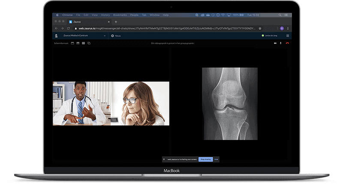This screenshot has height=184, width=343.
Task: Click the woman with glasses video feed
Action: point(140,103)
